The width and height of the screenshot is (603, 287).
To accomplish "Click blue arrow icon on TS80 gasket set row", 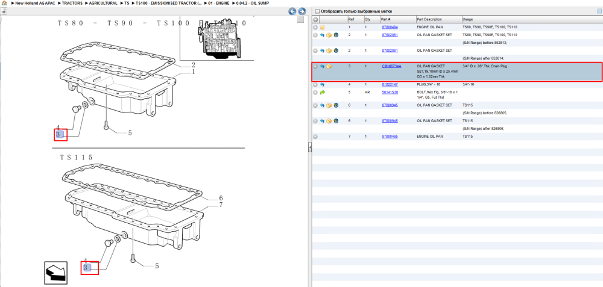I will tap(322, 35).
